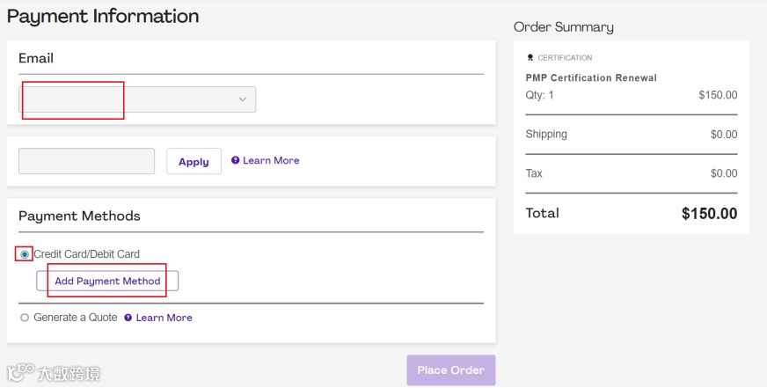Click the Payment Methods section heading
Image resolution: width=767 pixels, height=388 pixels.
79,216
